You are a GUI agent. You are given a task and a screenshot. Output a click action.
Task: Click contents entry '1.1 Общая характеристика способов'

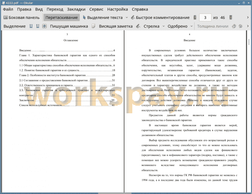coord(67,65)
